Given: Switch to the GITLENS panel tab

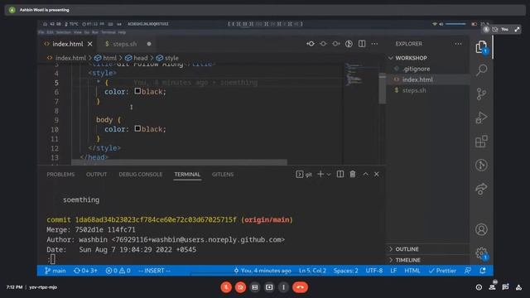Looking at the screenshot, I should 223,175.
